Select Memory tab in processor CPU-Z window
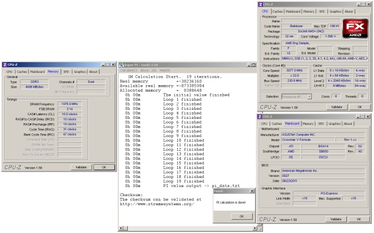This screenshot has height=233, width=374. coord(309,11)
